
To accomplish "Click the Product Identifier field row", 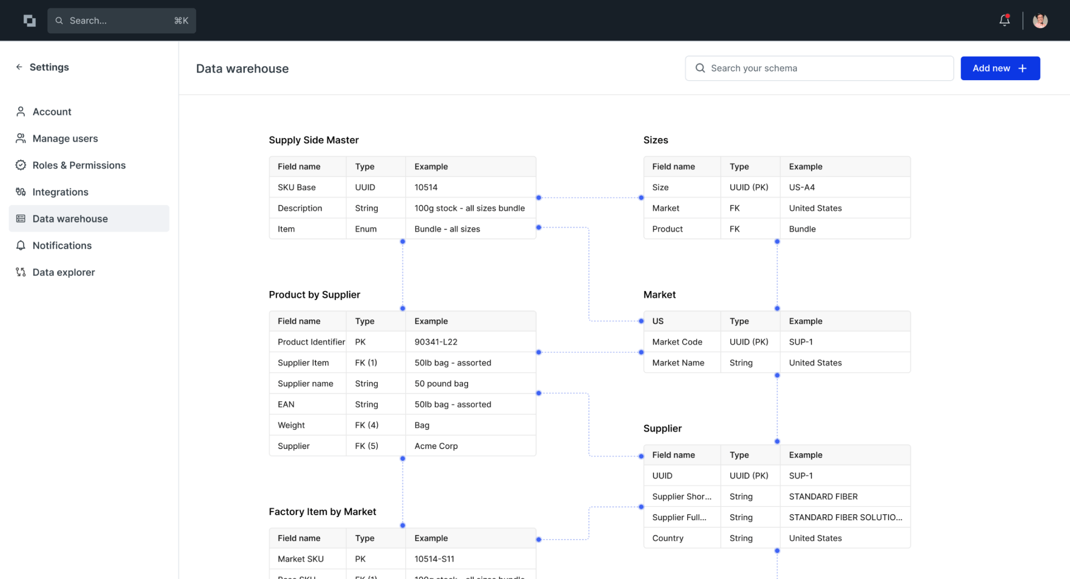I will (402, 342).
